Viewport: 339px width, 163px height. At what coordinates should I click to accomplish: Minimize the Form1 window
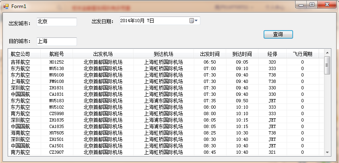(301, 5)
